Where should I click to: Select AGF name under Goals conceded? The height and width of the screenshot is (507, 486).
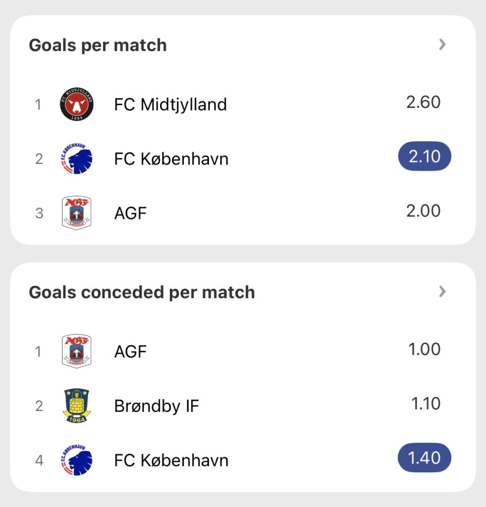pyautogui.click(x=131, y=352)
